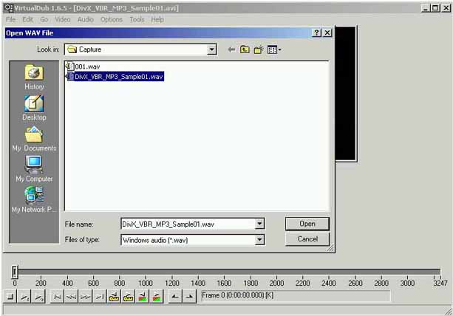
Task: Click inside the File name text field
Action: click(188, 224)
